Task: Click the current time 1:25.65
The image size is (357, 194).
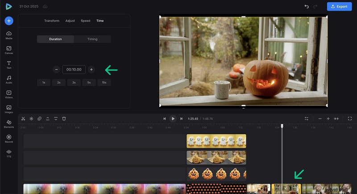Action: (193, 119)
